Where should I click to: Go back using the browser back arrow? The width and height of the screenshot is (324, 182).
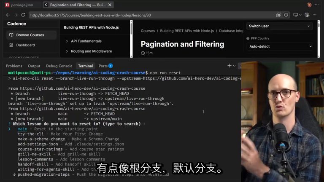coord(8,15)
